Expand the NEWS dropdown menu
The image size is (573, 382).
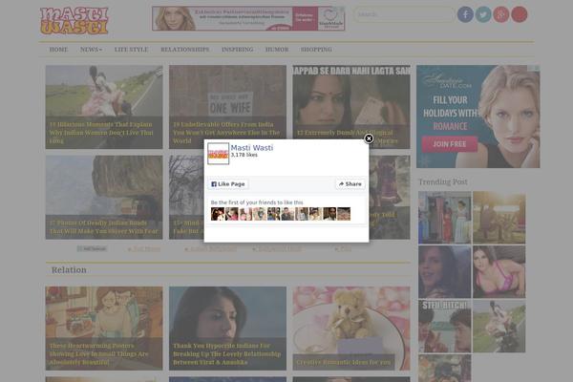(x=91, y=50)
